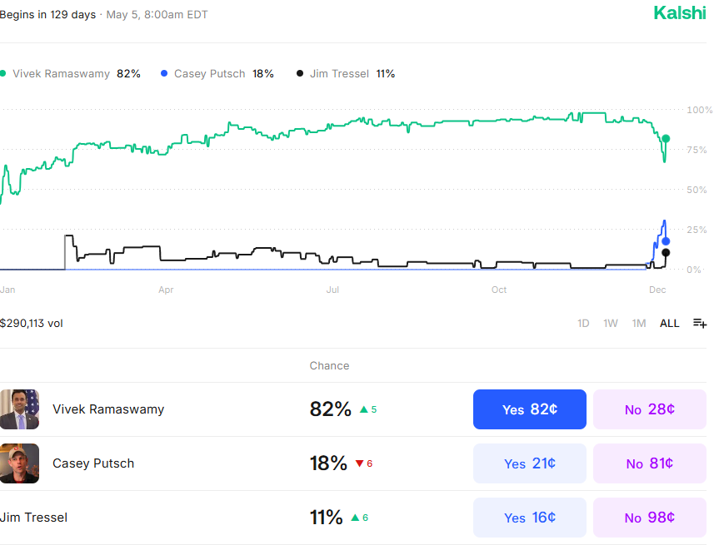Viewport: 714px width, 545px height.
Task: Buy No 98¢ for Jim Tressel
Action: pyautogui.click(x=650, y=518)
